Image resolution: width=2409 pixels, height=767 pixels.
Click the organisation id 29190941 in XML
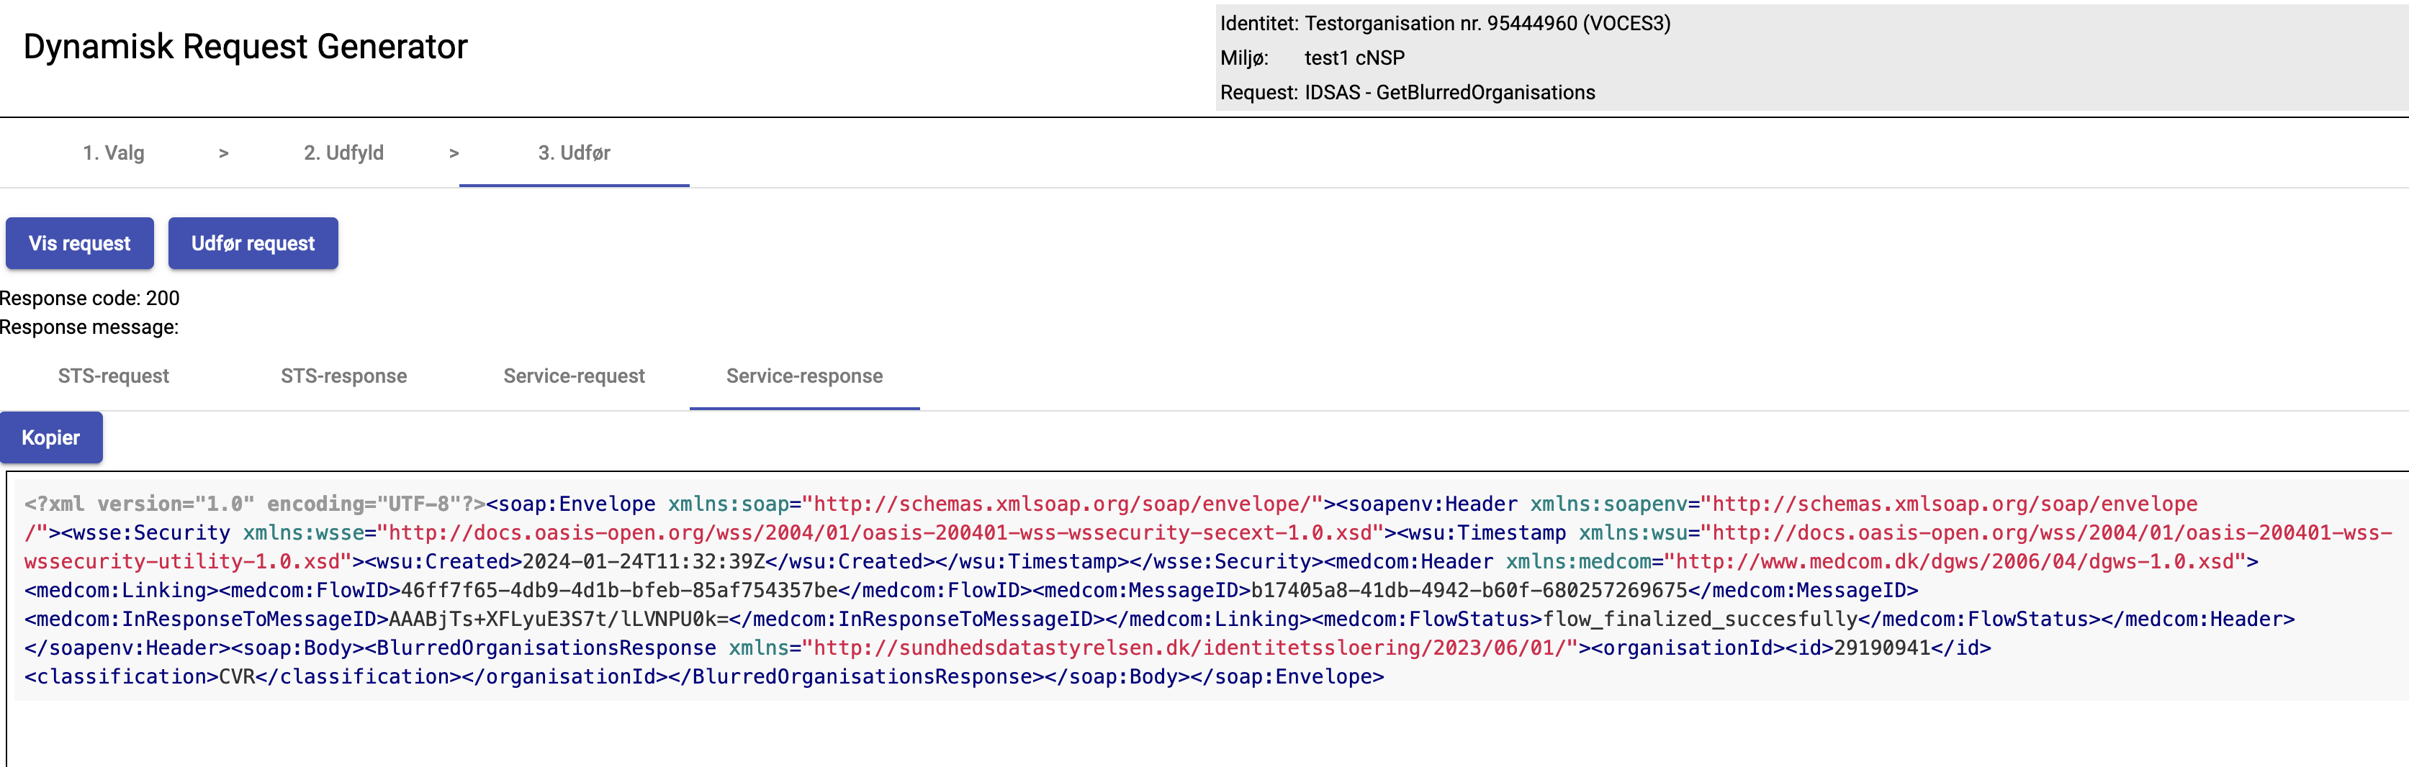[x=1881, y=648]
